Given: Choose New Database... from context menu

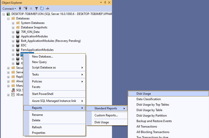Looking at the screenshot, I should (54, 57).
